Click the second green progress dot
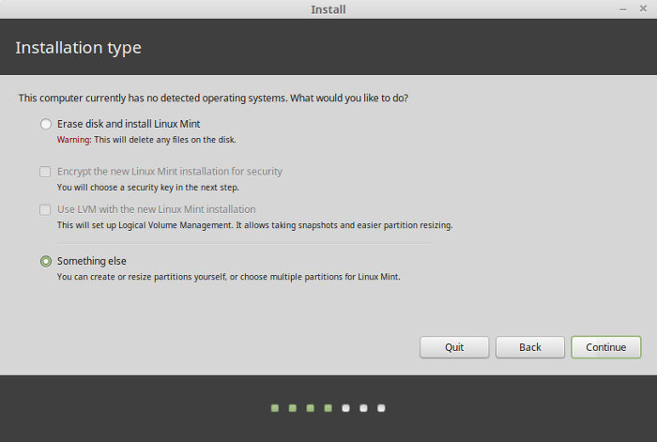This screenshot has height=442, width=657. 293,408
